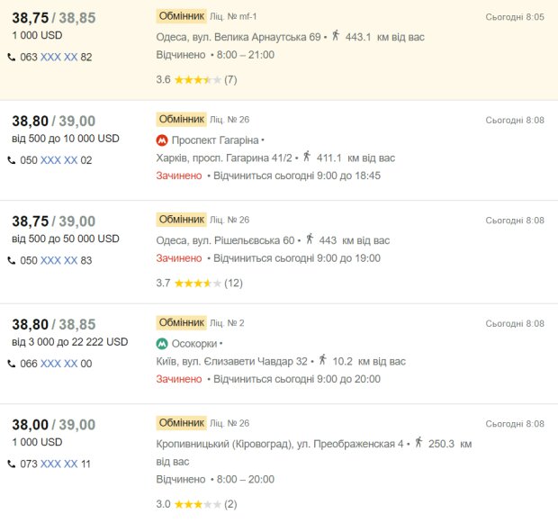
Task: Click the red metro icon for Проспект Гагаріна
Action: click(x=162, y=140)
